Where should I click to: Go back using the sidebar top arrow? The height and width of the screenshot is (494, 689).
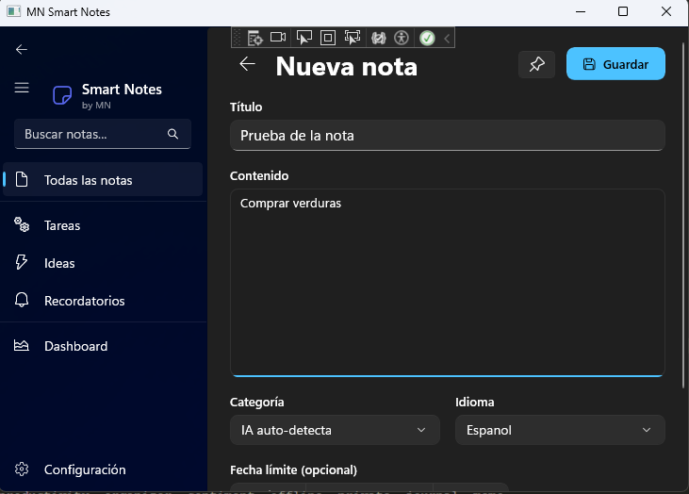(22, 49)
